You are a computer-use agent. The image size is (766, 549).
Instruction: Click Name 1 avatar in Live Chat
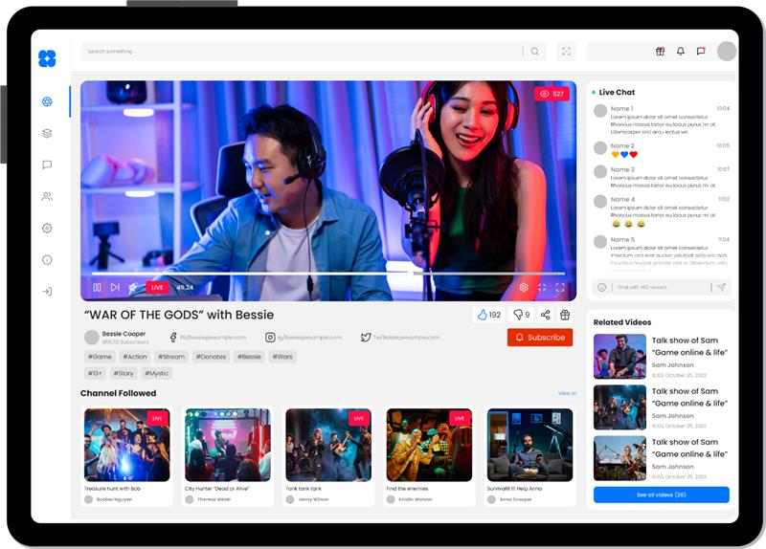click(600, 111)
